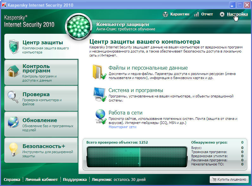Viewport: 252px width, 186px height.
Task: Open the Отчет report link
Action: click(x=207, y=14)
